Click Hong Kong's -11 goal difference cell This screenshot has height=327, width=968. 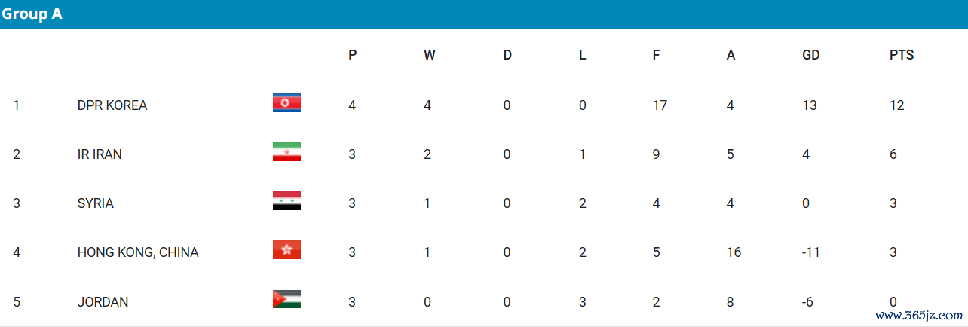[812, 252]
